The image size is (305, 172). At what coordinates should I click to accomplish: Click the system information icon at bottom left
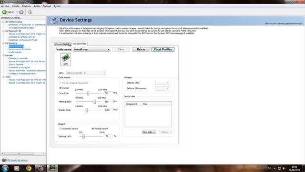(4, 160)
